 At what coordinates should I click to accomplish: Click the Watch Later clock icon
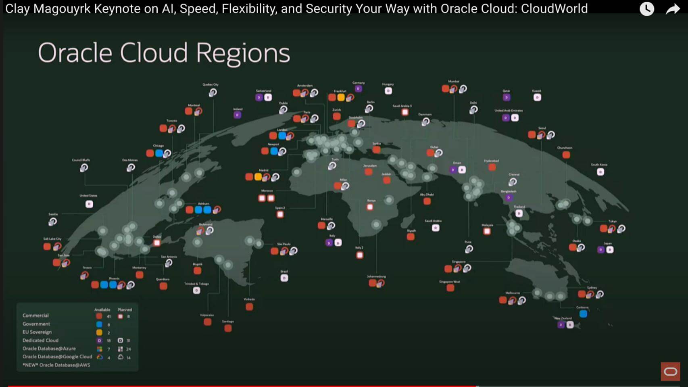pos(647,9)
